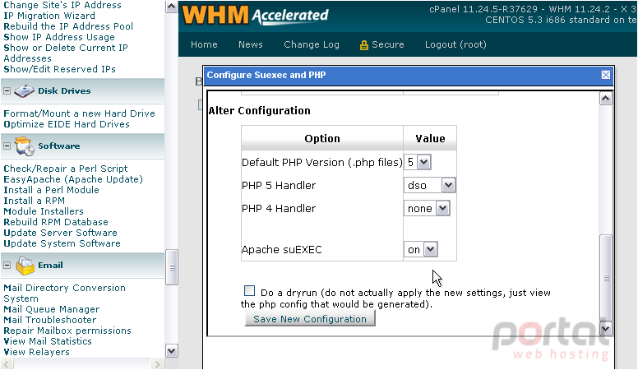This screenshot has height=370, width=638.
Task: Open the Apache suEXEC dropdown
Action: pos(421,249)
